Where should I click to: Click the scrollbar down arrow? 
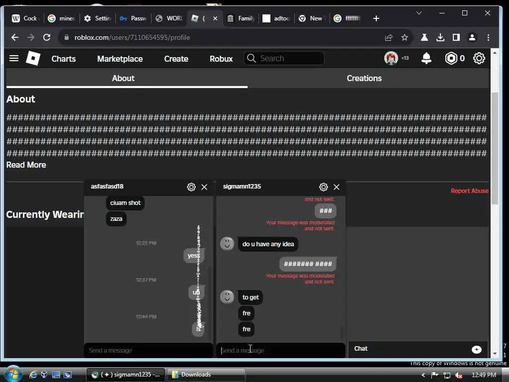495,354
